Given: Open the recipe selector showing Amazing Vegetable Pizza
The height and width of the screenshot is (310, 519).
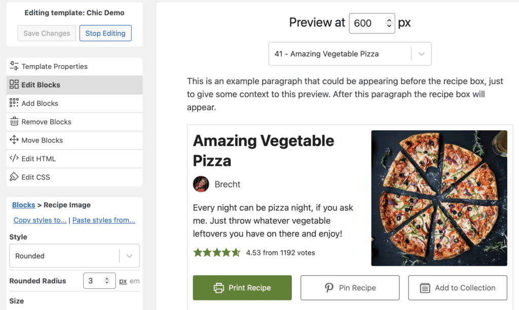Looking at the screenshot, I should click(350, 54).
